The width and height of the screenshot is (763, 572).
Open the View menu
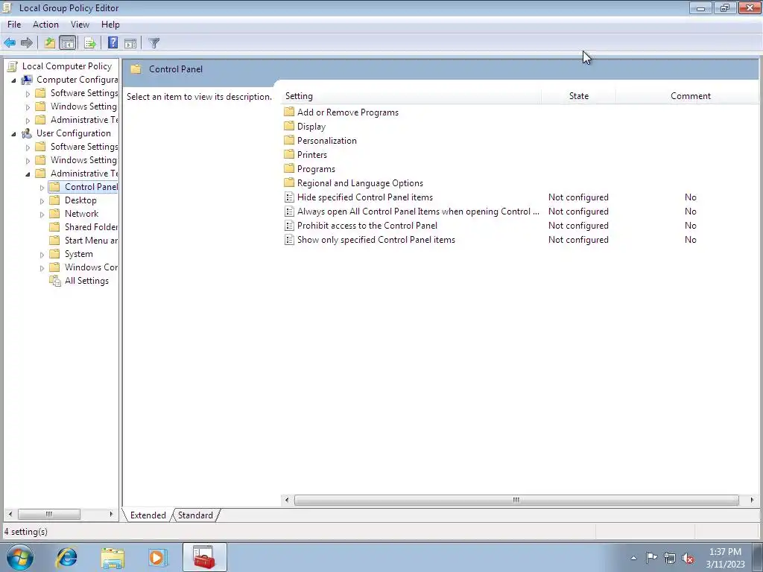tap(80, 25)
